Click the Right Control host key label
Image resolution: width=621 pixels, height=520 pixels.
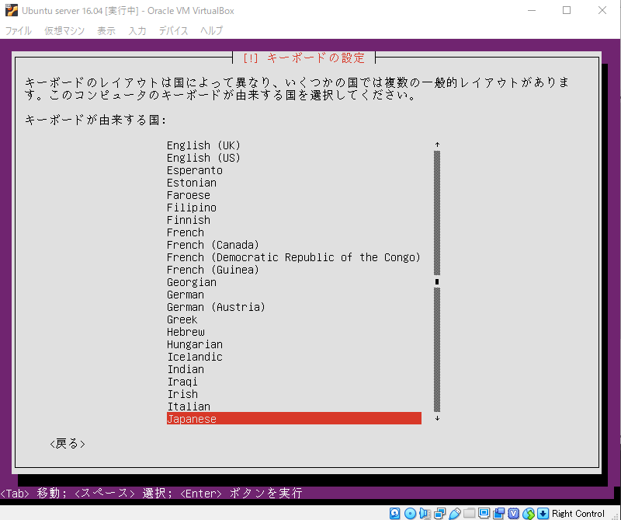pos(578,513)
